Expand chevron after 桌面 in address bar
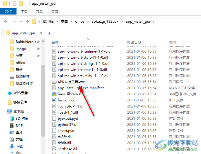Viewport: 201px width, 154px height. point(71,22)
